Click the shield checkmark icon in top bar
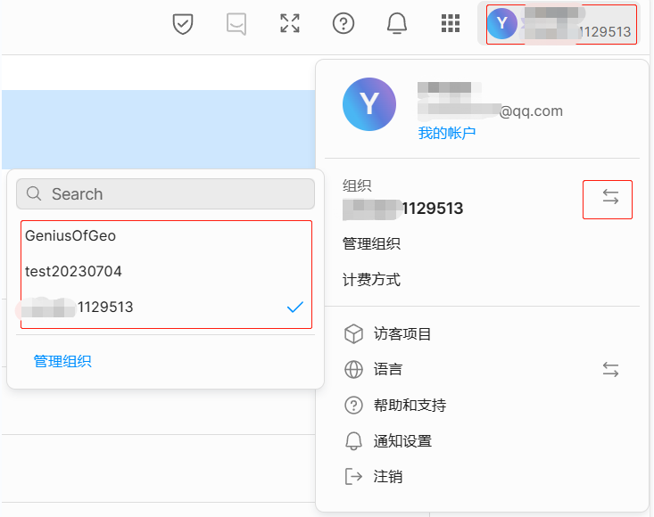 [x=183, y=24]
